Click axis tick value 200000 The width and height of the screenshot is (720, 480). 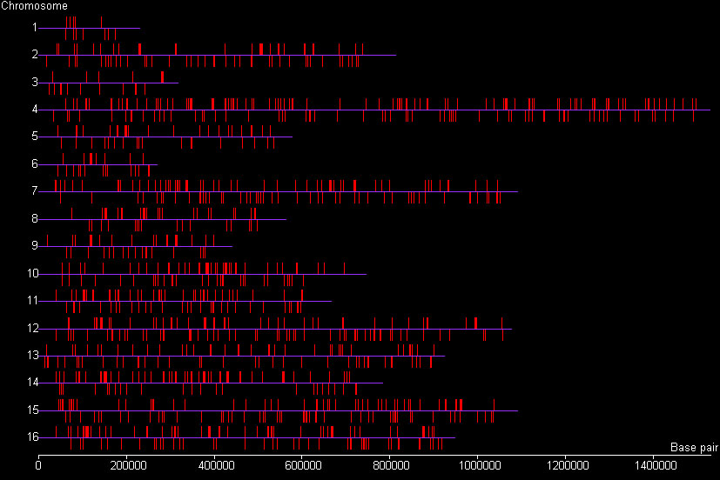coord(128,466)
